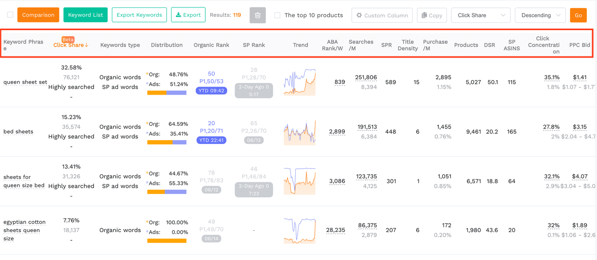The image size is (597, 260).
Task: Click the '06/14' organic rank badge
Action: click(211, 239)
